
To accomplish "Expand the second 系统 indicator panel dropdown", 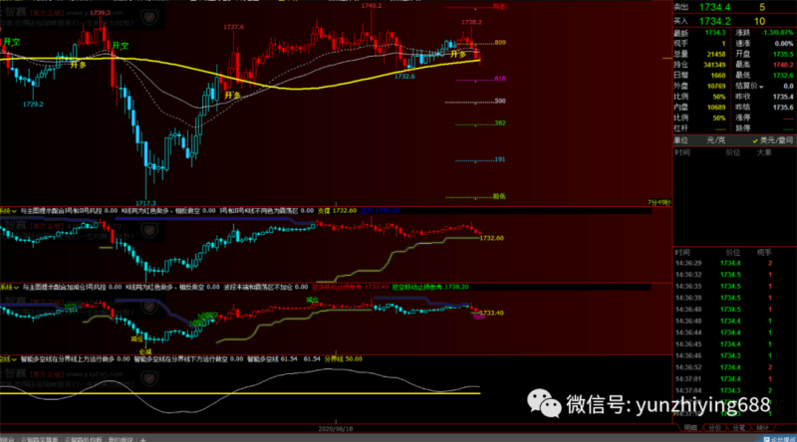I will pos(14,285).
